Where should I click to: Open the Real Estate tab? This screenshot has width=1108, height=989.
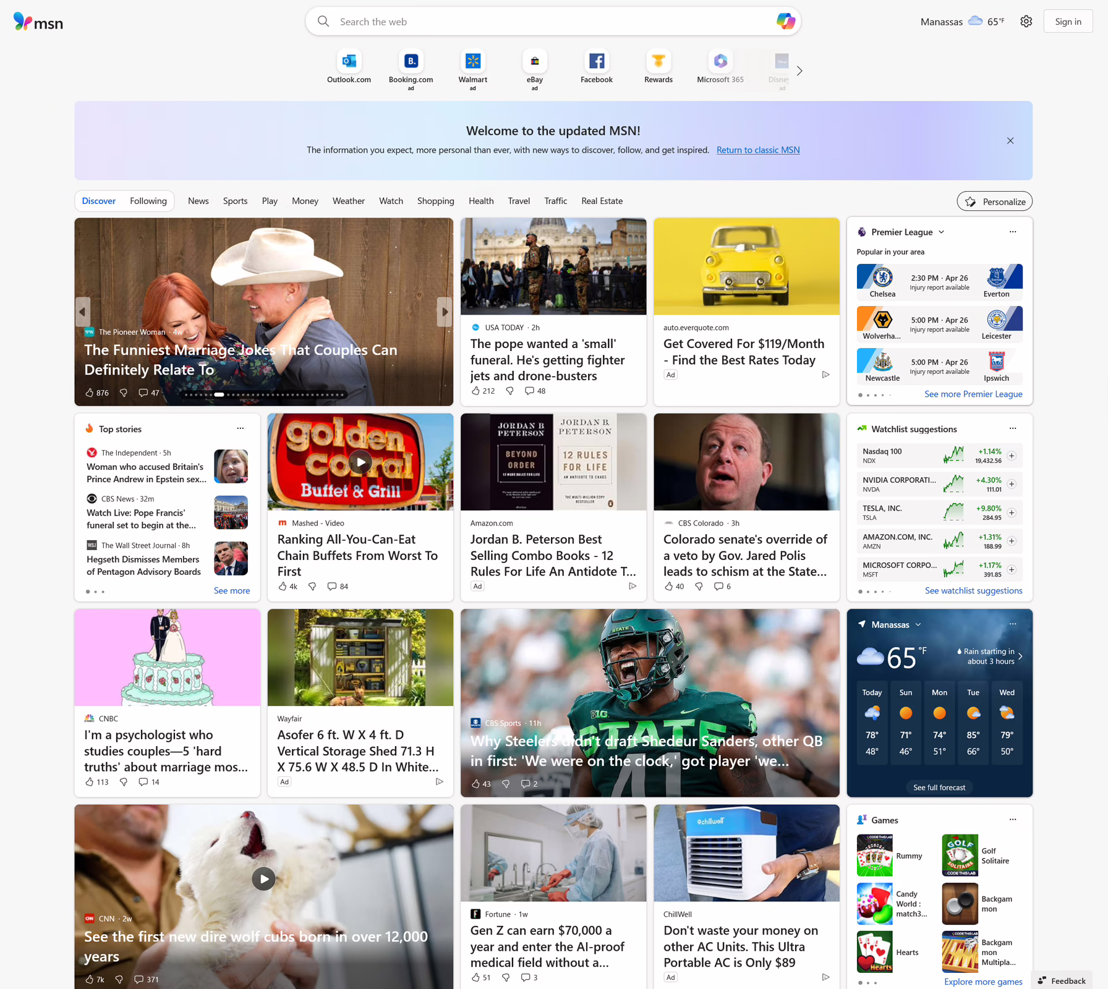602,202
